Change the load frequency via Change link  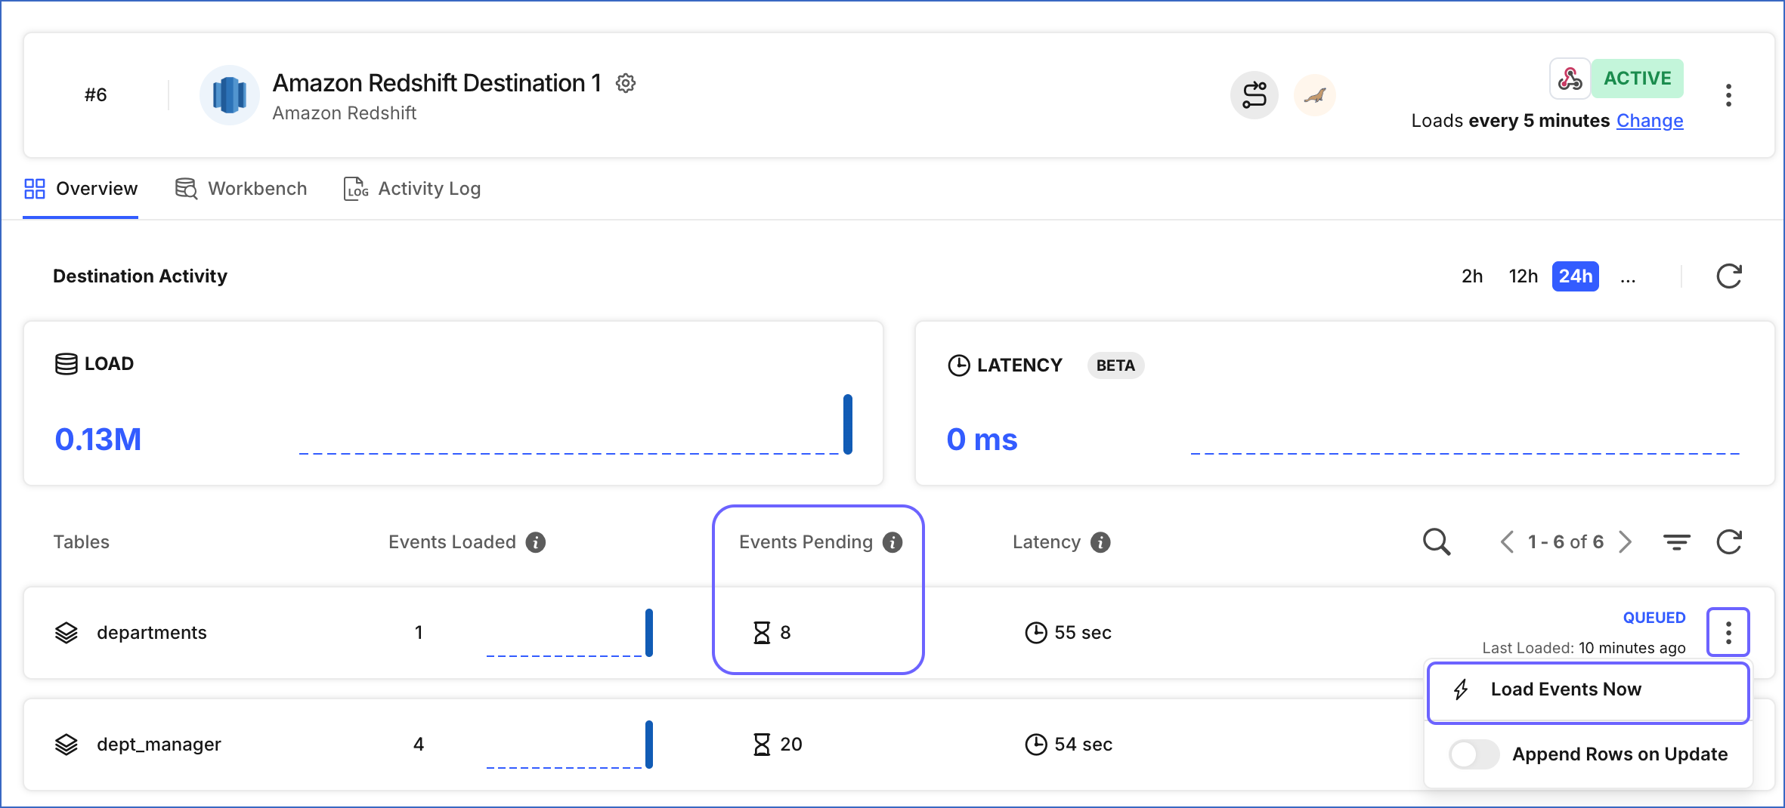click(1650, 121)
